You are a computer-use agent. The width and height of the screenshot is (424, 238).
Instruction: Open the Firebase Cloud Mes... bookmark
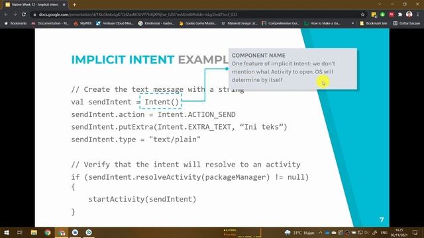click(x=115, y=24)
